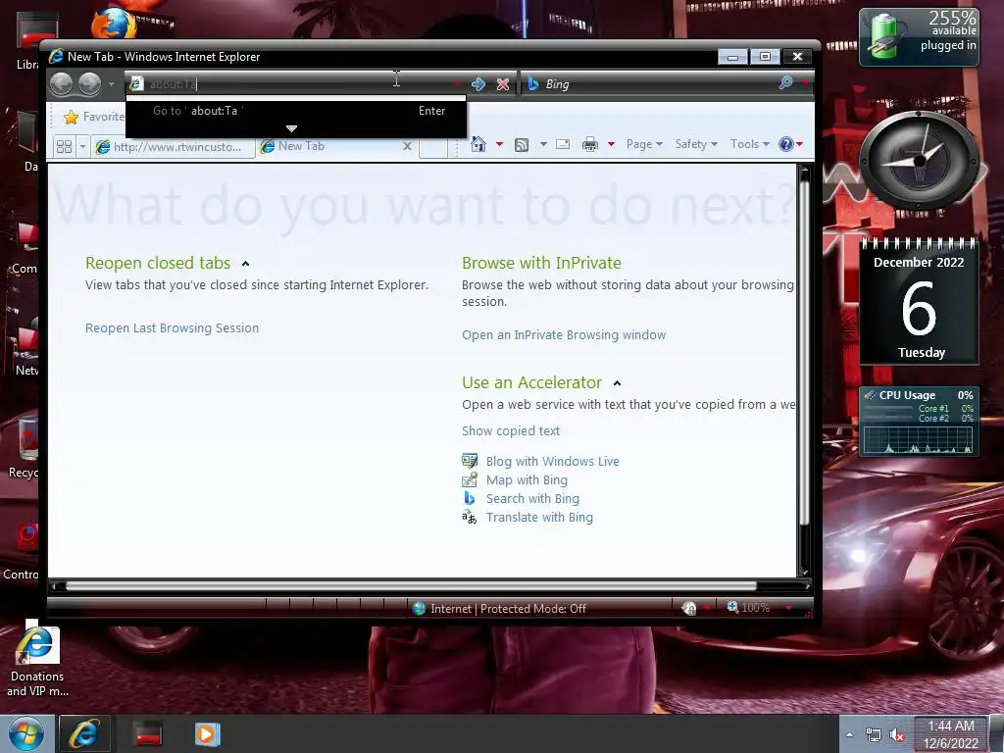This screenshot has width=1004, height=753.
Task: Open the Print dropdown arrow
Action: 611,144
